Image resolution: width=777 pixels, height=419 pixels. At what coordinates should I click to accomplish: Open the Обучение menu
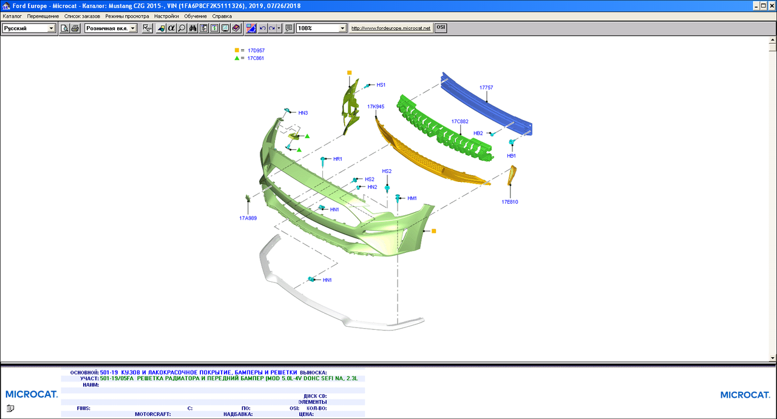[195, 16]
